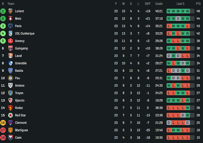Click the Goals column header
Screen dimensions: 203x143
point(159,4)
